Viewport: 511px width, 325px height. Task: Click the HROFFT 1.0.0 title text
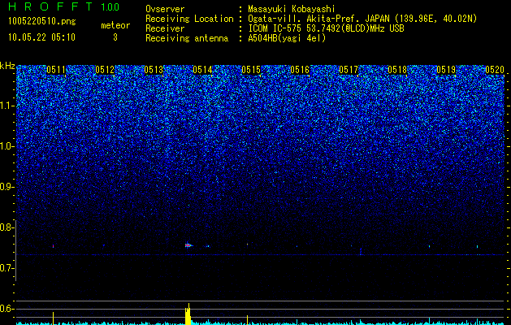click(x=63, y=6)
